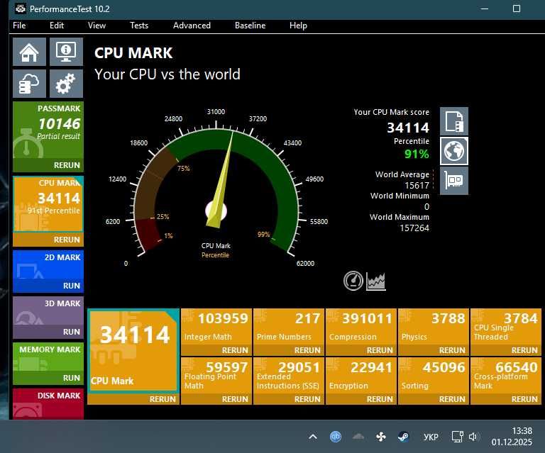Viewport: 545px width, 453px height.
Task: Open the Steam tray icon
Action: click(404, 437)
